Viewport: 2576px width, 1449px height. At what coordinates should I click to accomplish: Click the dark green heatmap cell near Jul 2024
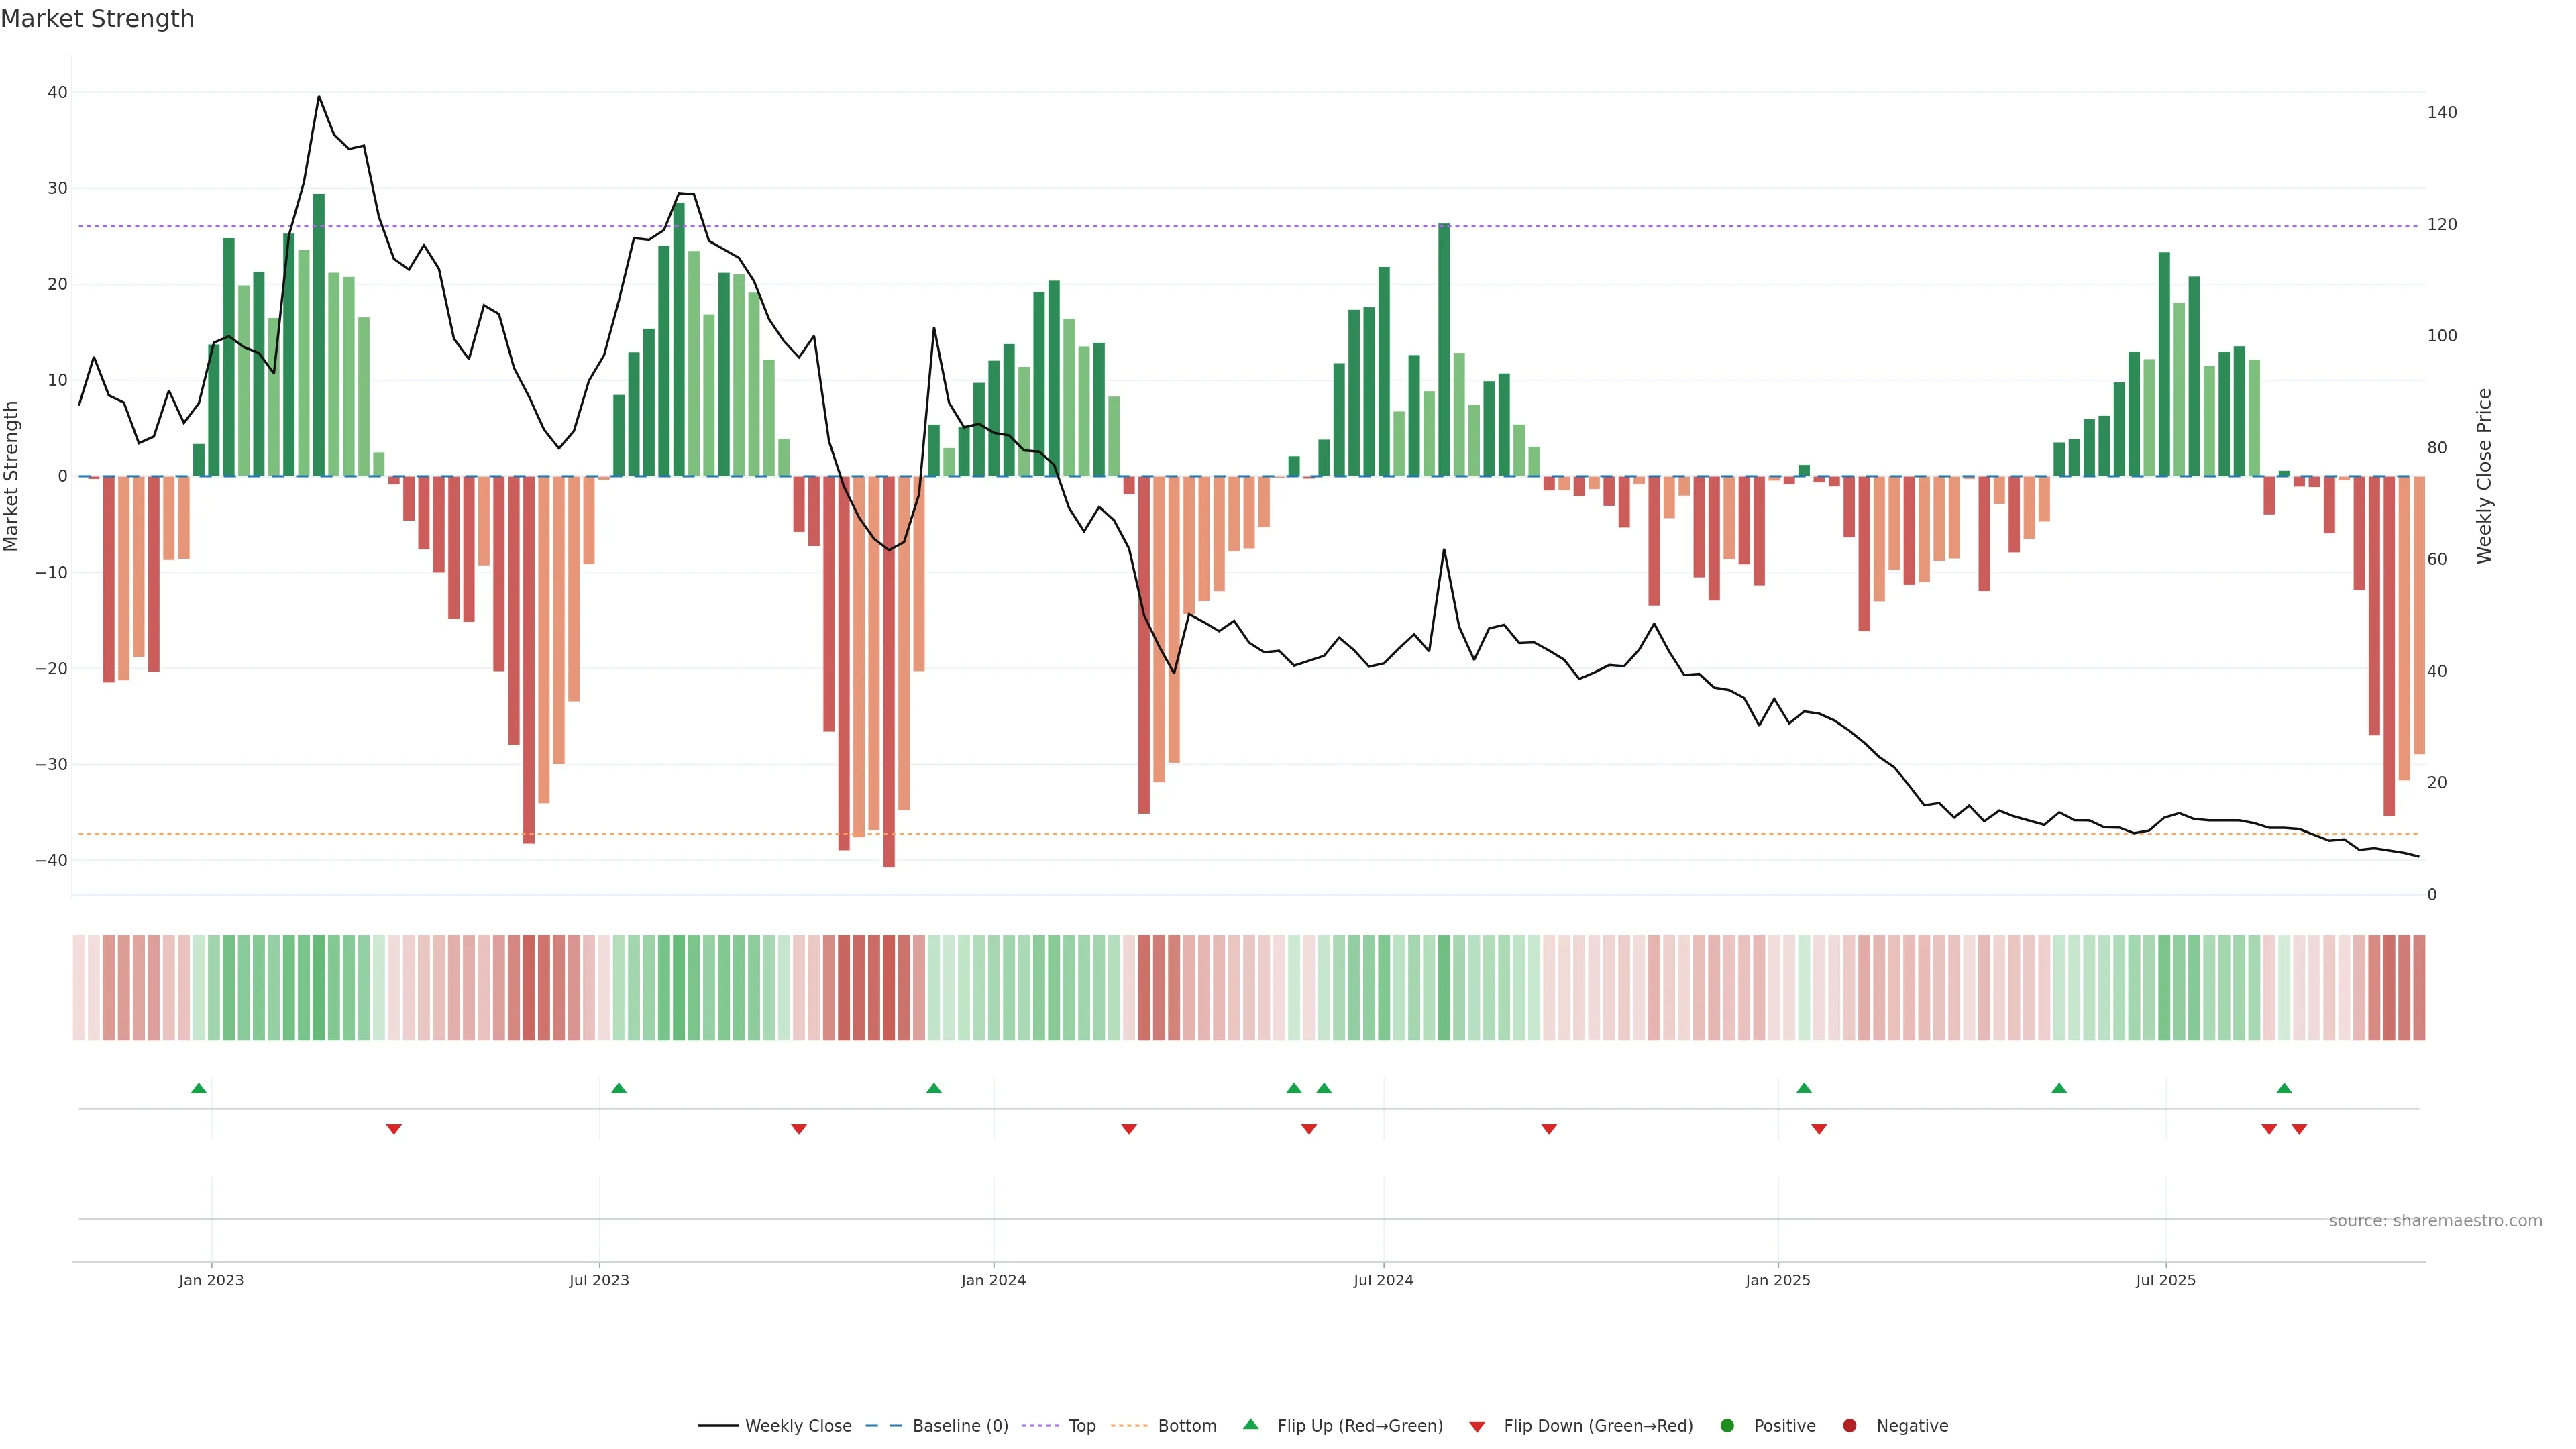(1444, 988)
